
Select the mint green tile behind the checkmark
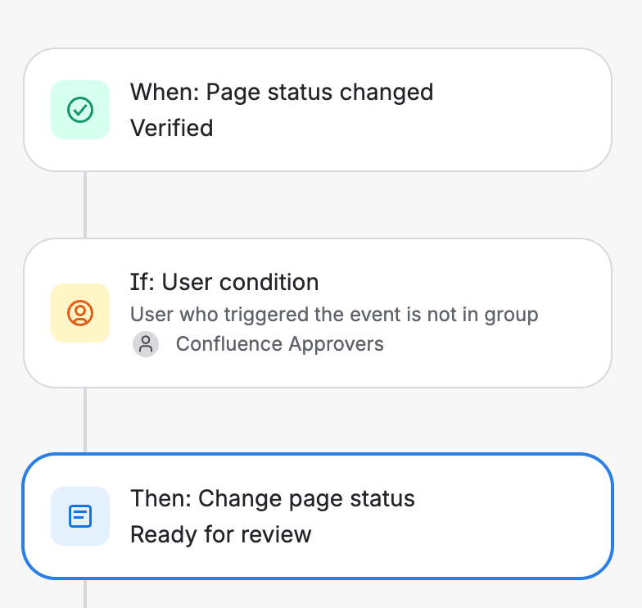80,110
